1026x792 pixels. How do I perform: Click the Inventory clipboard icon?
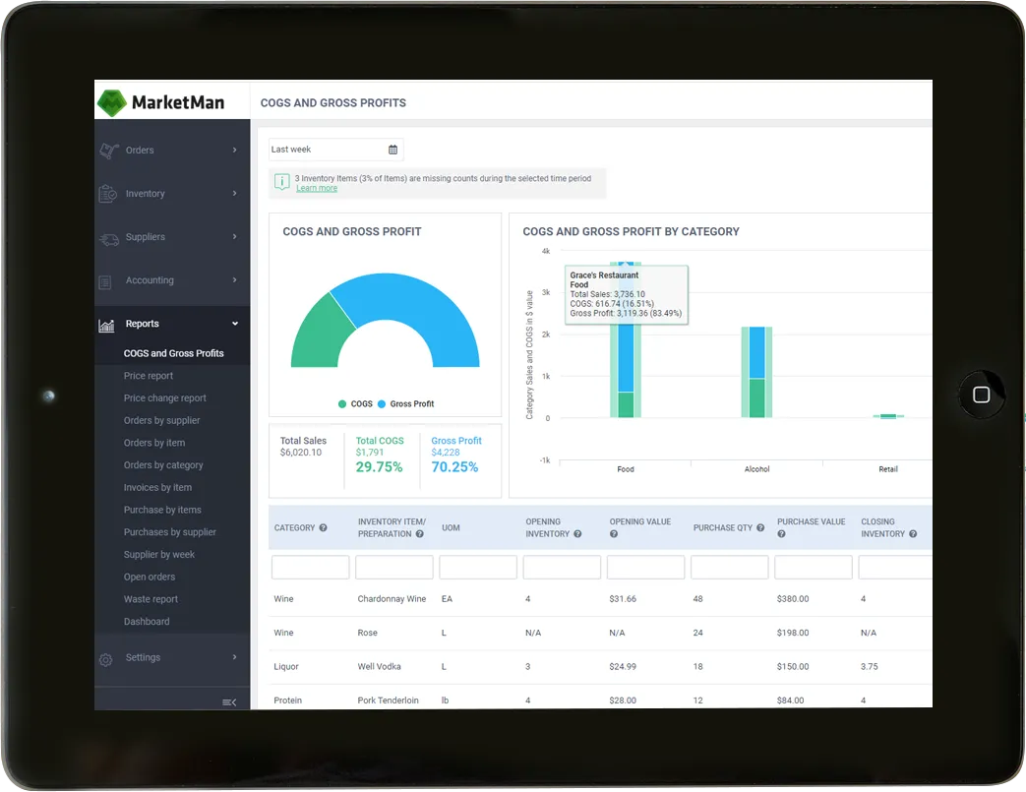(108, 194)
